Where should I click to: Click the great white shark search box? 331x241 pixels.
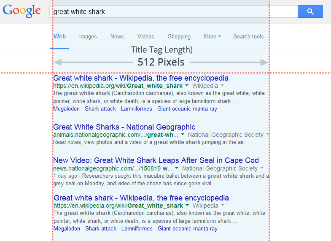tap(173, 12)
